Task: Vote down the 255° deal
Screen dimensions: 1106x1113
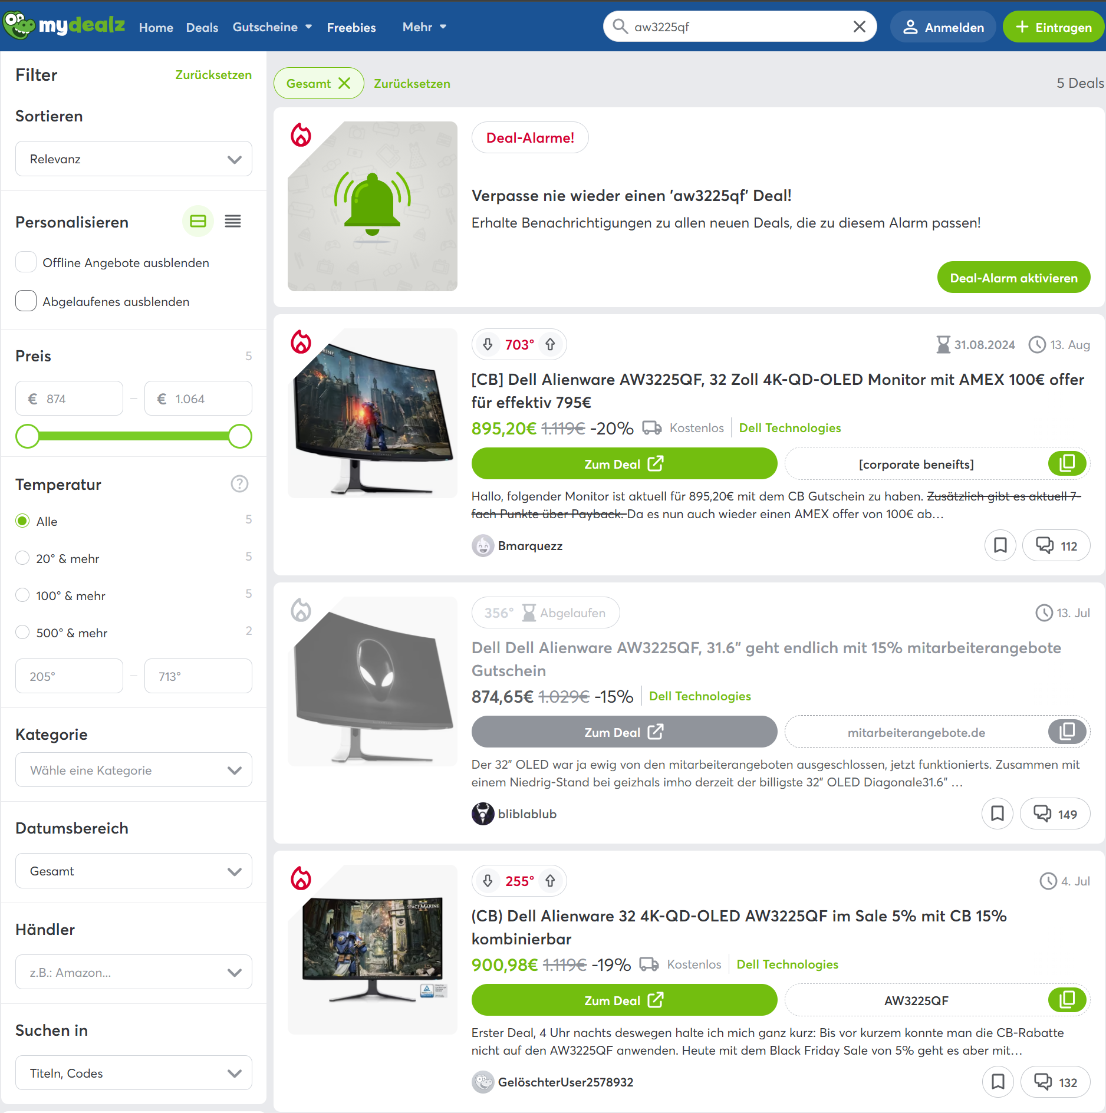Action: [x=488, y=881]
